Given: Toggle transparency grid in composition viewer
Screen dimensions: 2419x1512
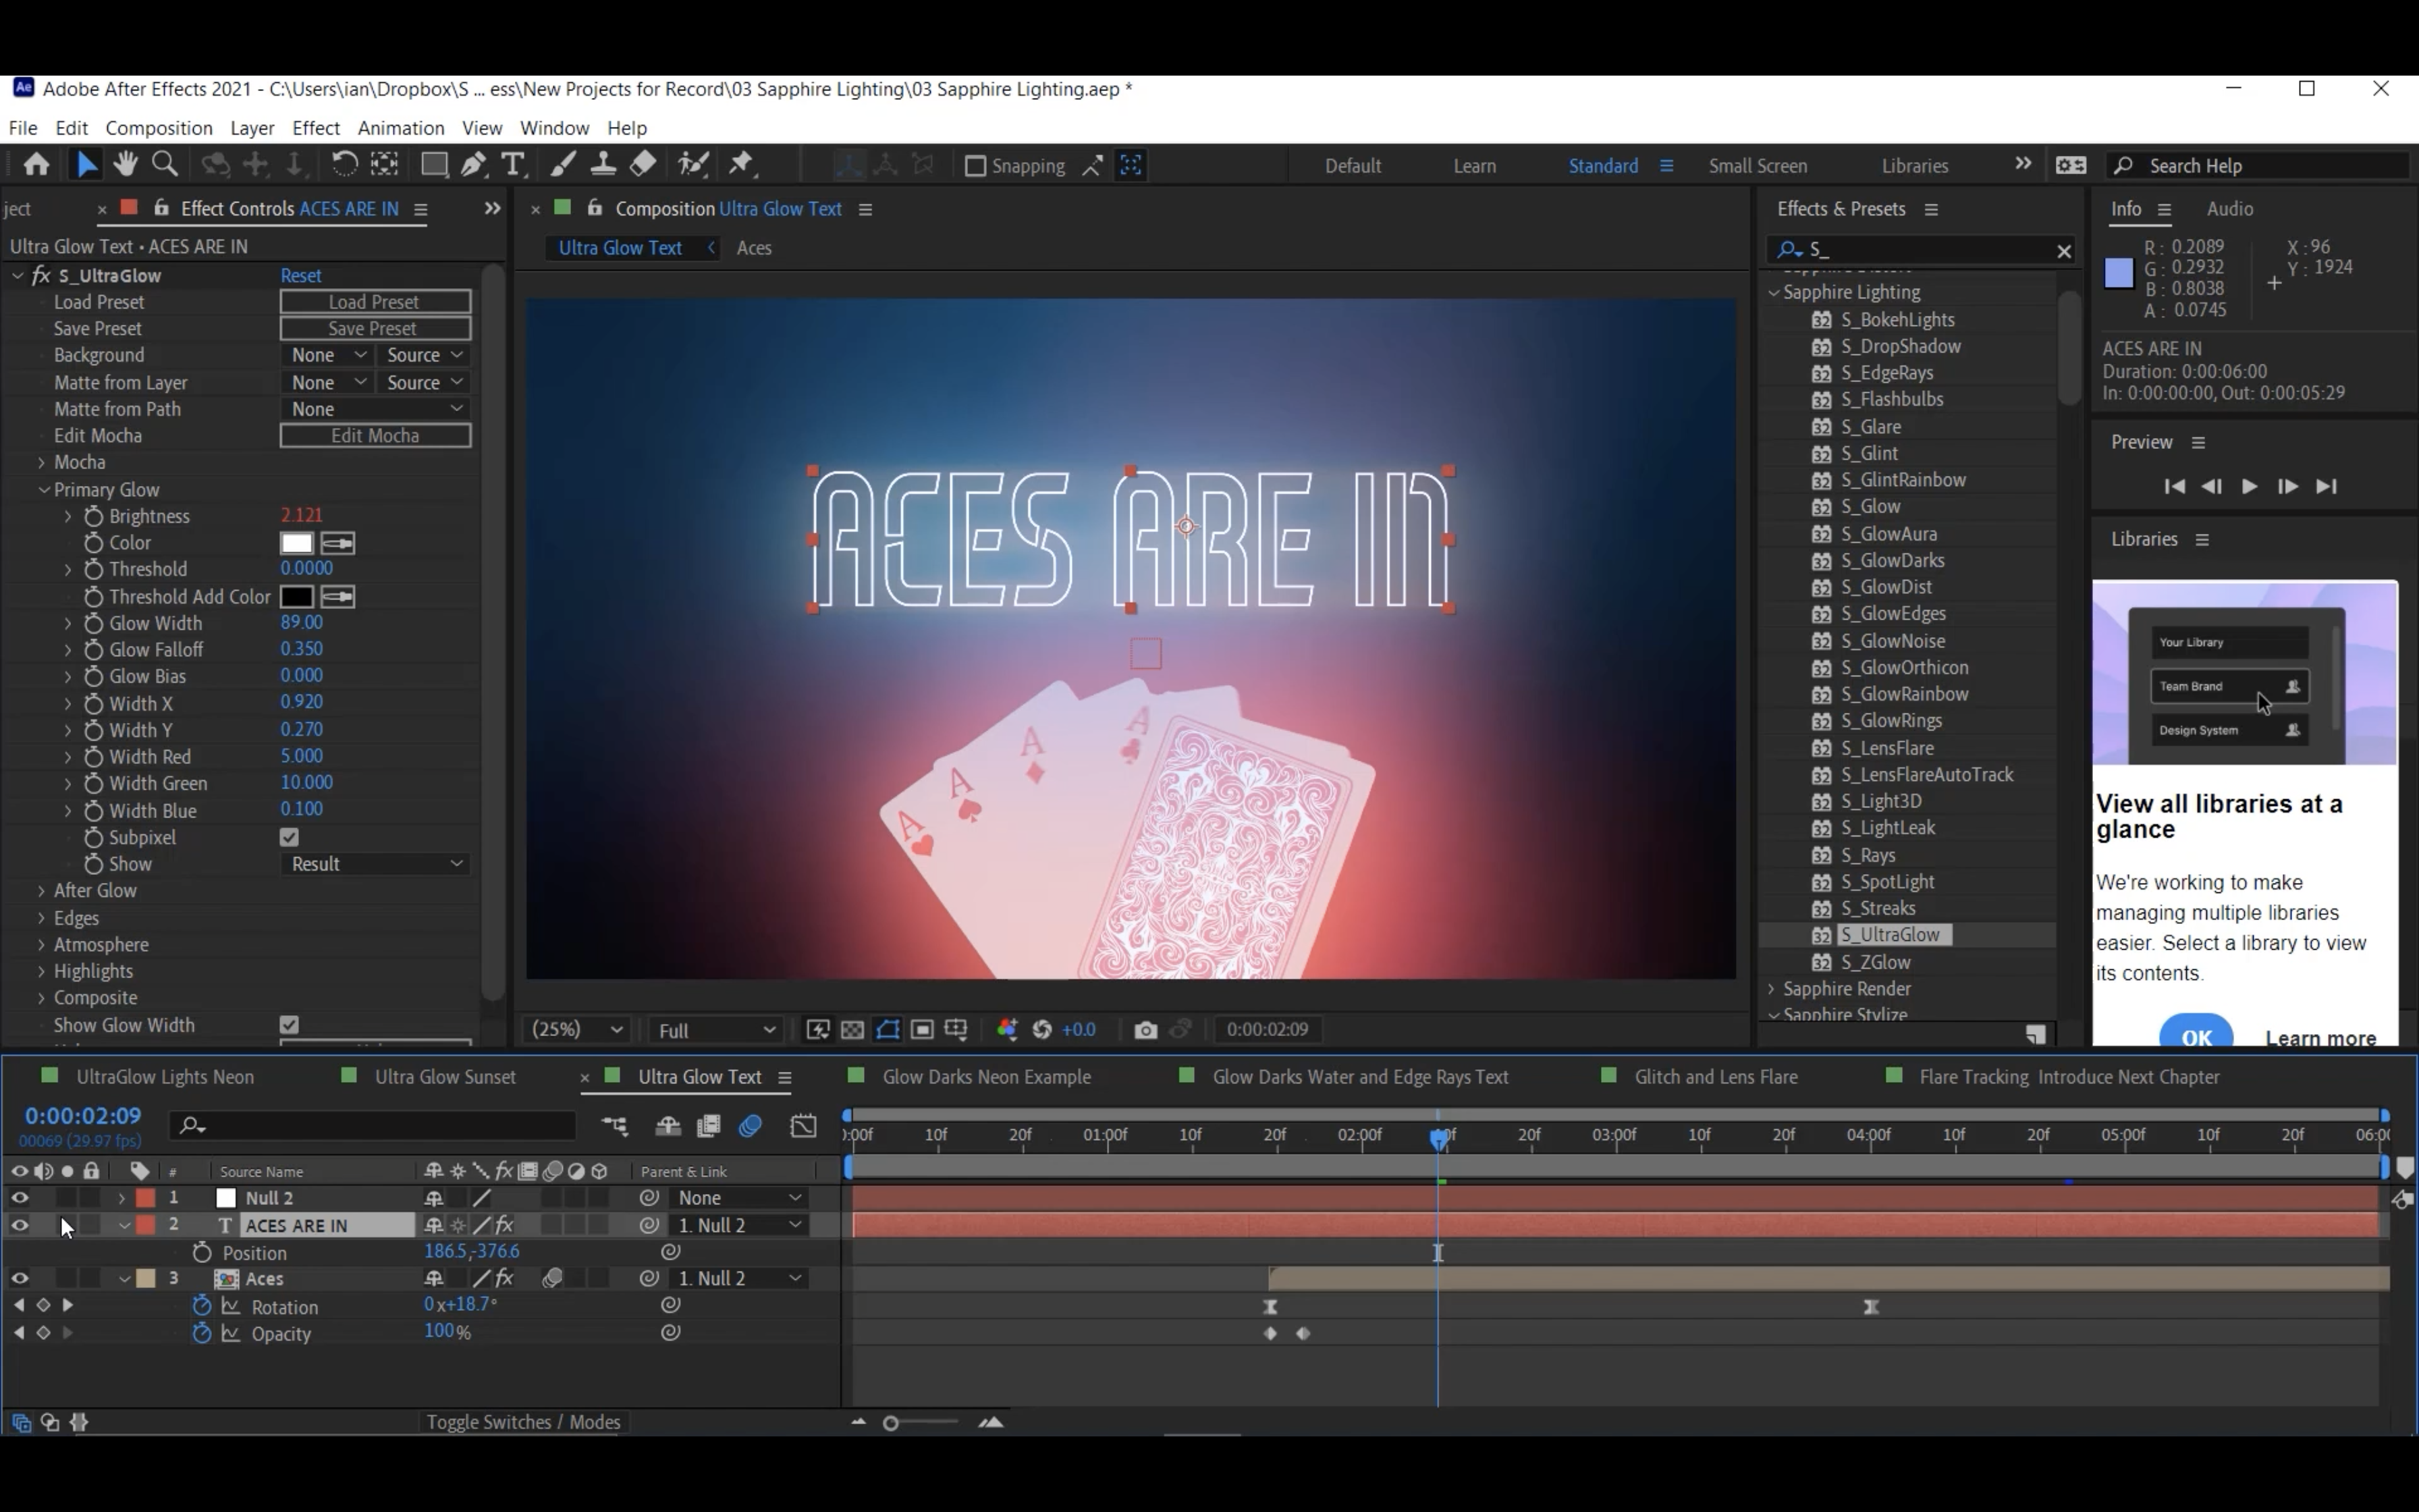Looking at the screenshot, I should pyautogui.click(x=852, y=1030).
